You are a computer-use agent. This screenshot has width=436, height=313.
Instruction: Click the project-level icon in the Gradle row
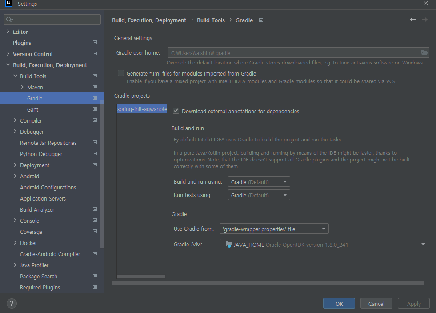point(95,98)
